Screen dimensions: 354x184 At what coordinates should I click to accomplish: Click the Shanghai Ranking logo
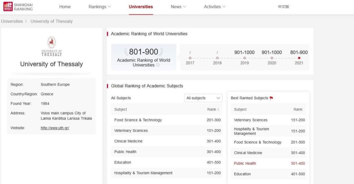point(18,7)
